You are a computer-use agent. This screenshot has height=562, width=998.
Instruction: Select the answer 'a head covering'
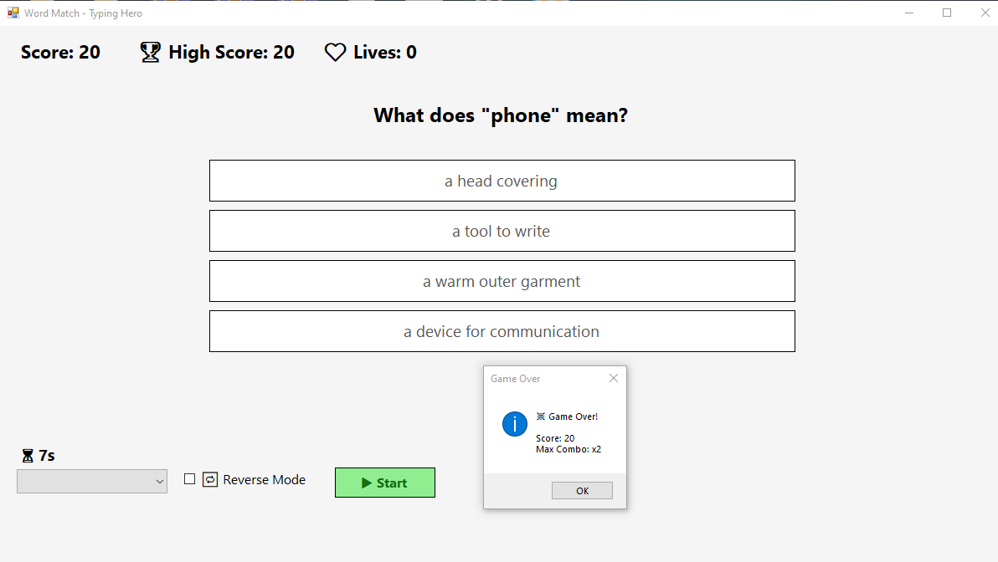coord(502,181)
